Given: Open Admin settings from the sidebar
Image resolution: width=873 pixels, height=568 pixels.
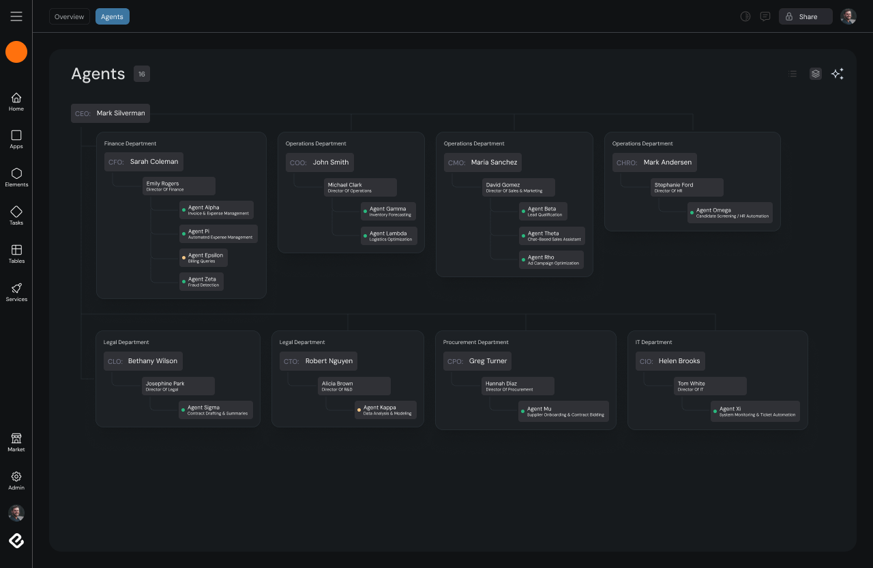Looking at the screenshot, I should [x=16, y=481].
